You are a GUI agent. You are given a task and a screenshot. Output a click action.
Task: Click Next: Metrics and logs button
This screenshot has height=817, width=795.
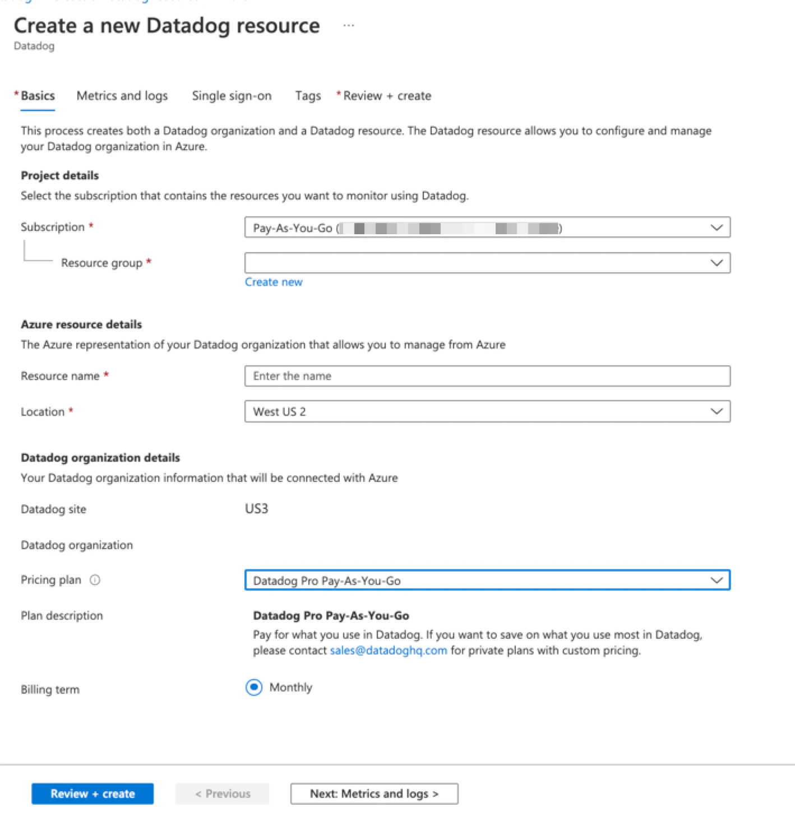tap(374, 793)
